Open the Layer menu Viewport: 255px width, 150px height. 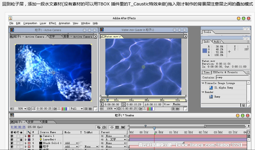(43, 23)
